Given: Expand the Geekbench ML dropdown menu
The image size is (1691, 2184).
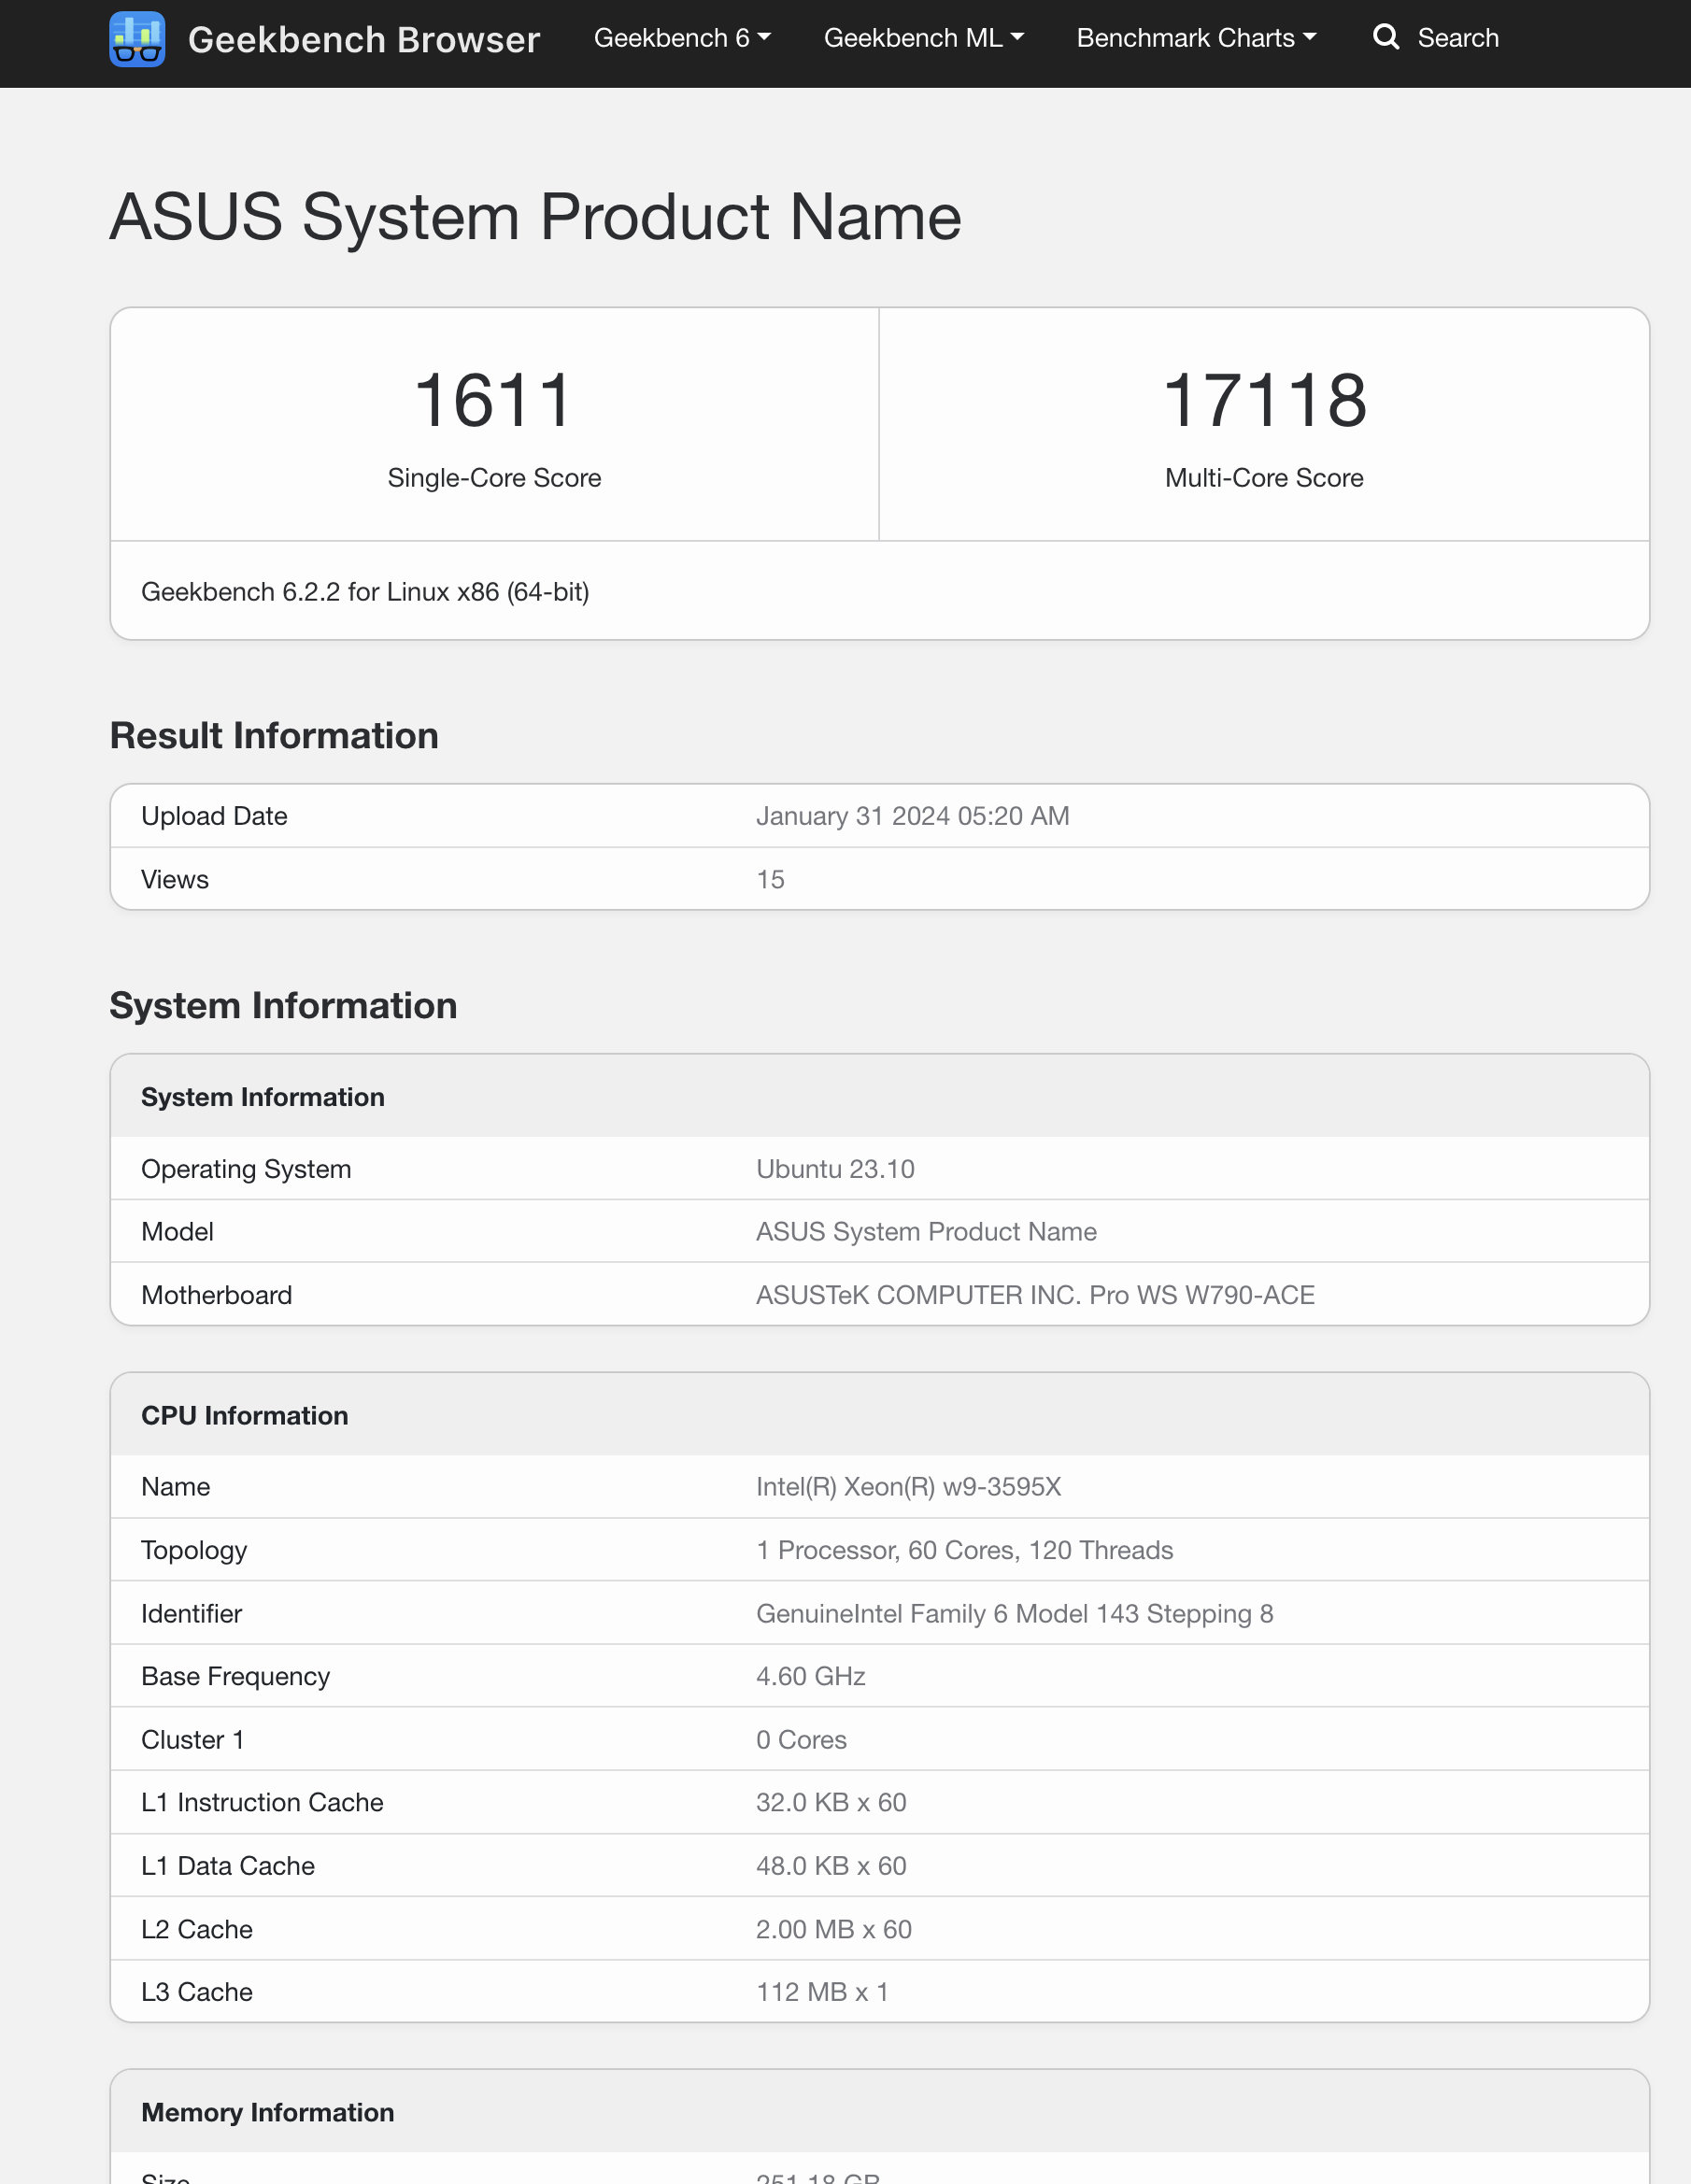Looking at the screenshot, I should (924, 38).
